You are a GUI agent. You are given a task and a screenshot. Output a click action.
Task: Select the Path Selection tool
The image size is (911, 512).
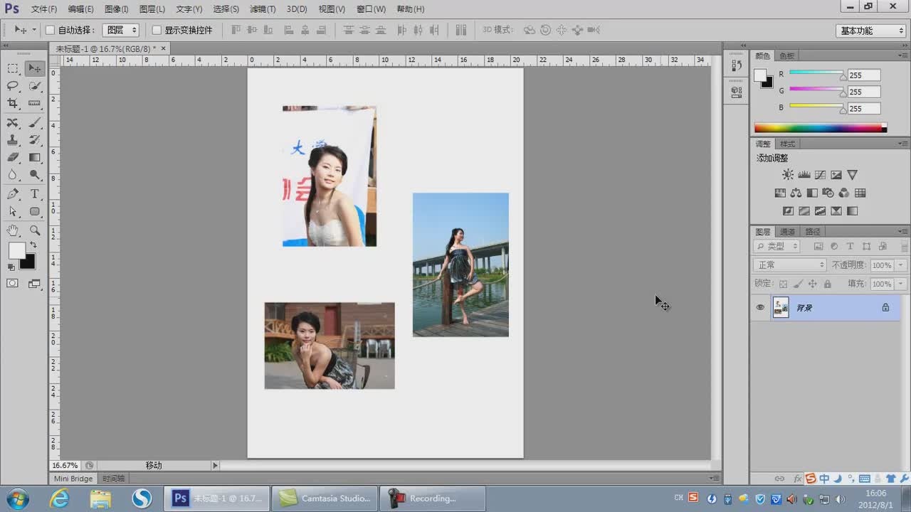(13, 212)
